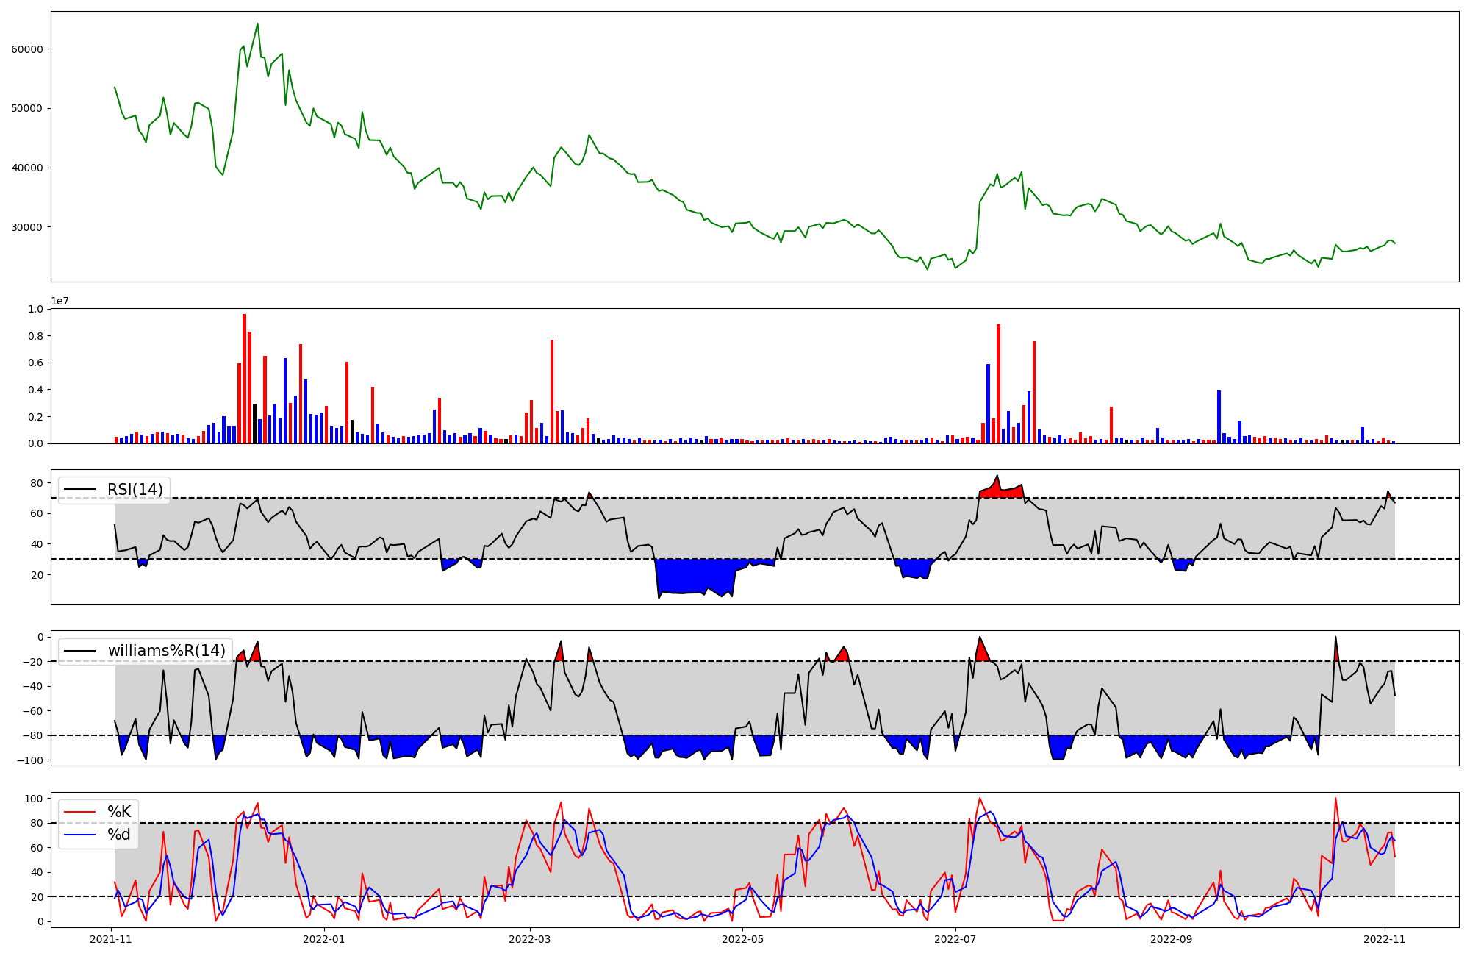Viewport: 1470px width, 956px height.
Task: Click the 30000 price axis label
Action: [27, 227]
